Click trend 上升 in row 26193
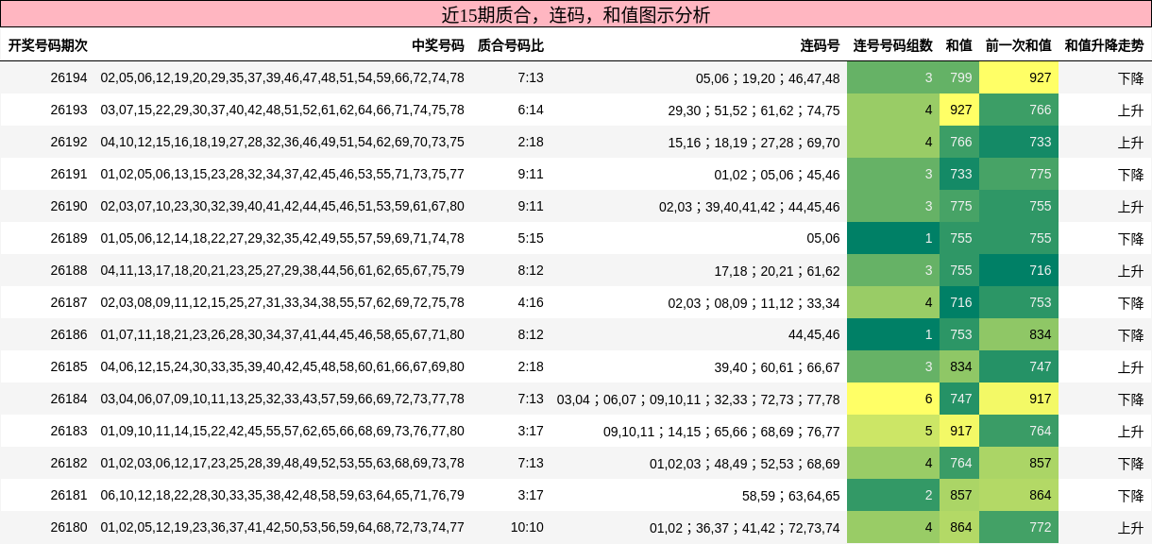This screenshot has width=1152, height=544. coord(1130,110)
